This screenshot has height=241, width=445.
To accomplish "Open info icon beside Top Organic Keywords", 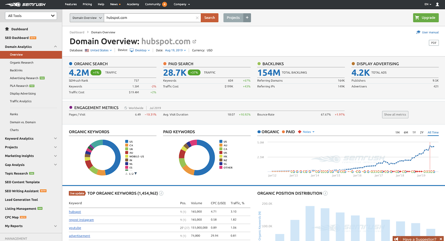I will tap(161, 193).
